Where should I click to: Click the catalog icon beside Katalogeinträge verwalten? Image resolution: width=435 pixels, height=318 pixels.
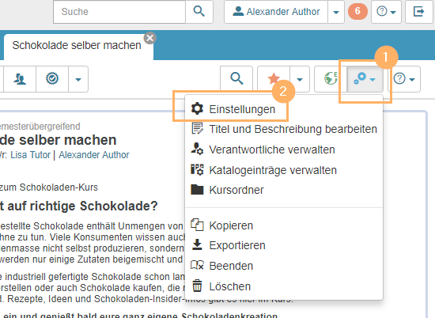point(197,169)
